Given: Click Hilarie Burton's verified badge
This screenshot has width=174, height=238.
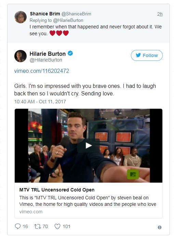Looking at the screenshot, I should coord(70,53).
